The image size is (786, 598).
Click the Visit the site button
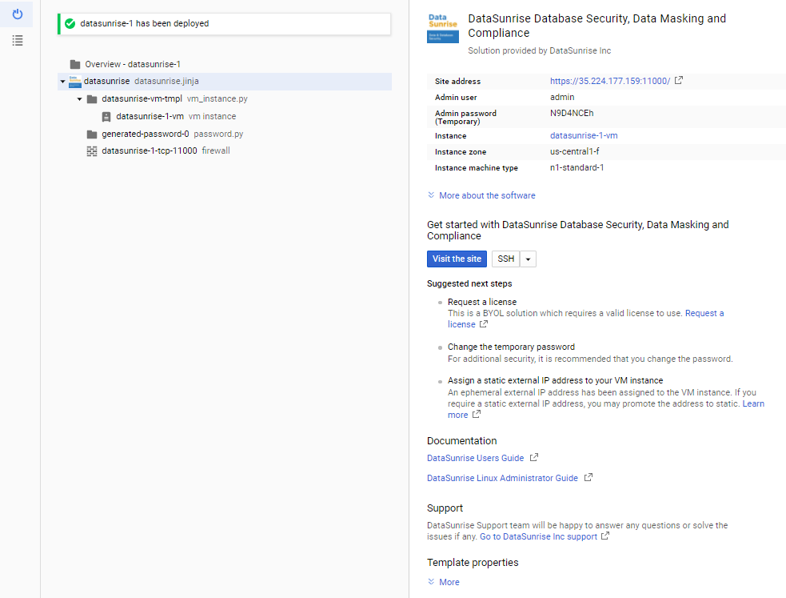point(457,259)
